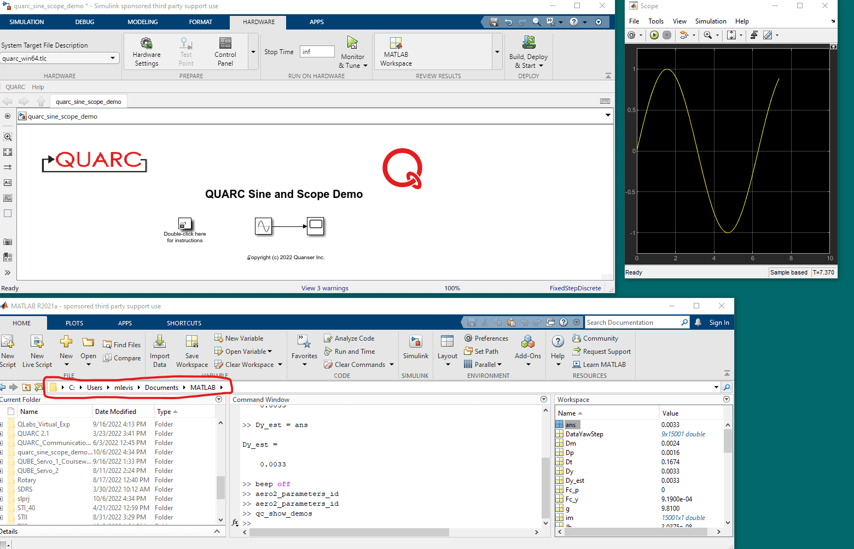854x549 pixels.
Task: Click the Sine Wave block
Action: click(264, 226)
